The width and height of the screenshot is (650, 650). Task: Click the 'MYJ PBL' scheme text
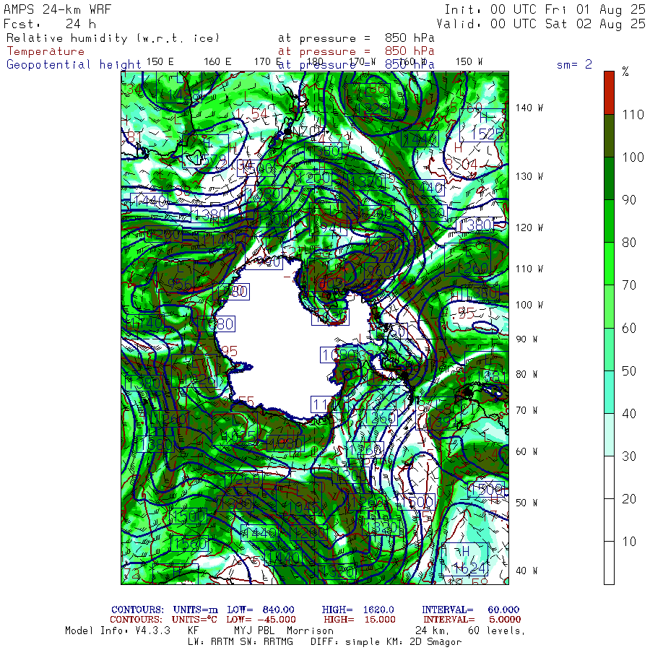pyautogui.click(x=253, y=631)
